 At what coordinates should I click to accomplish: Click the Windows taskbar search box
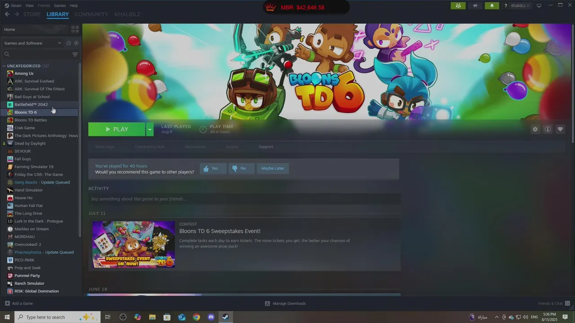57,317
